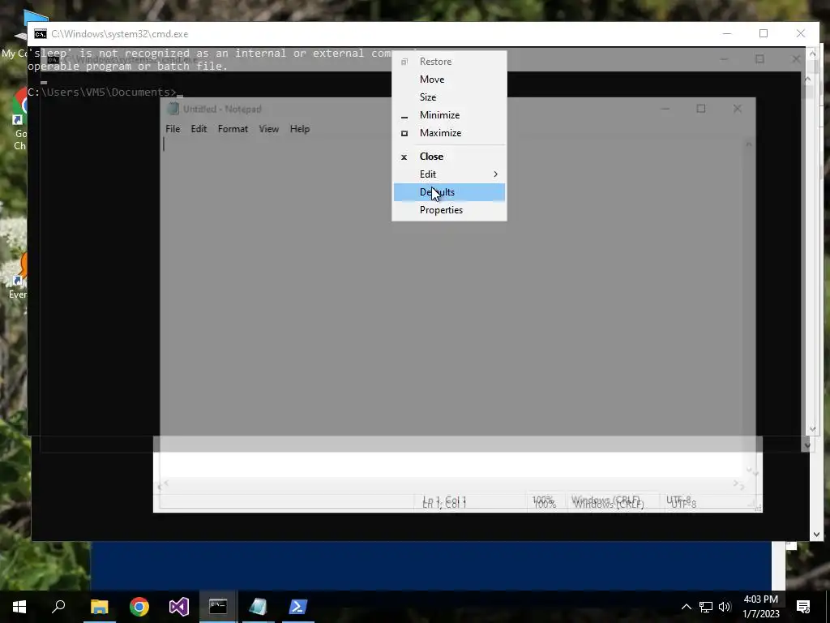Select Restore in the window menu
The width and height of the screenshot is (830, 623).
click(449, 62)
